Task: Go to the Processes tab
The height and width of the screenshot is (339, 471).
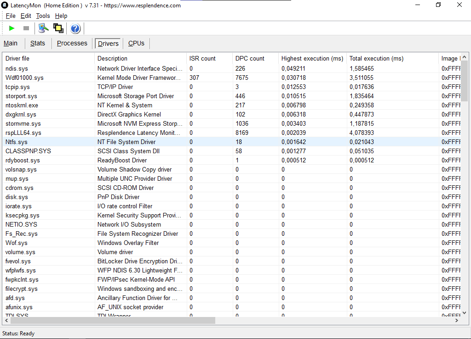Action: tap(72, 44)
